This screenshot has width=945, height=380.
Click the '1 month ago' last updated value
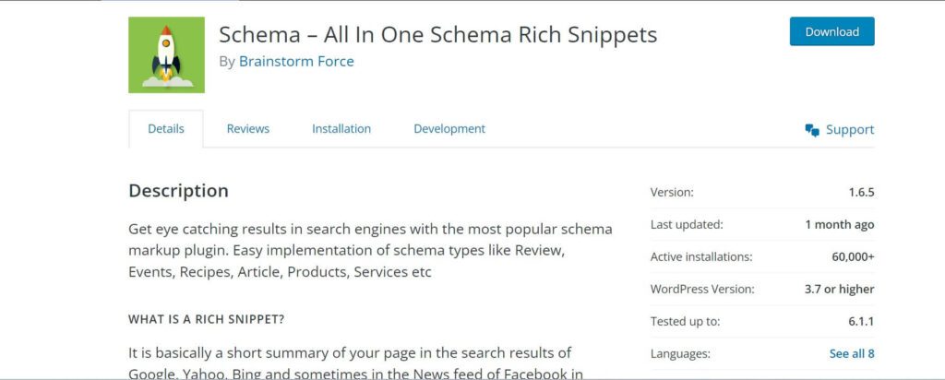(839, 224)
